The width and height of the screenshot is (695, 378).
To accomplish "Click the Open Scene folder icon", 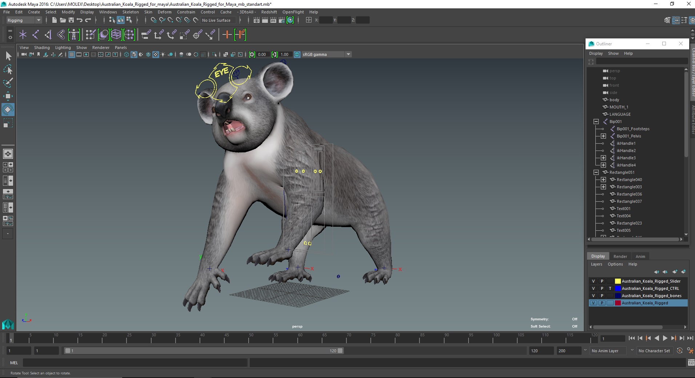I will tap(63, 20).
